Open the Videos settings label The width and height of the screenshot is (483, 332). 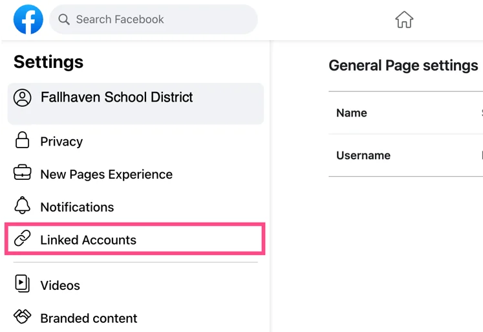[x=60, y=285]
